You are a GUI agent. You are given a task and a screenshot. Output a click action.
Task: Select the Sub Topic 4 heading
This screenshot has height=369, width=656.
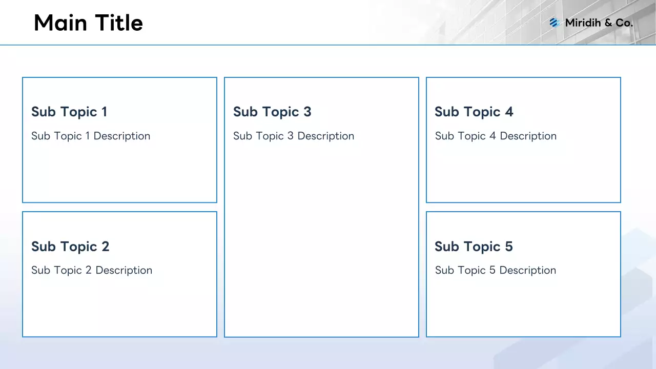pos(474,112)
